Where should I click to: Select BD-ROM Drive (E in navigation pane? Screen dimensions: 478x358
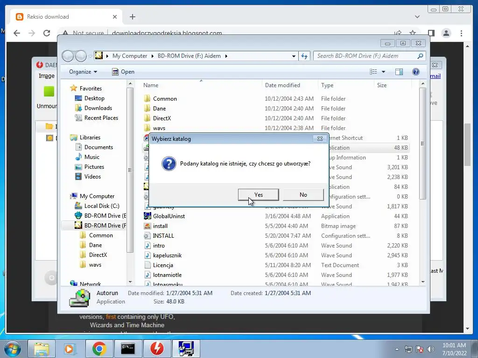[105, 215]
